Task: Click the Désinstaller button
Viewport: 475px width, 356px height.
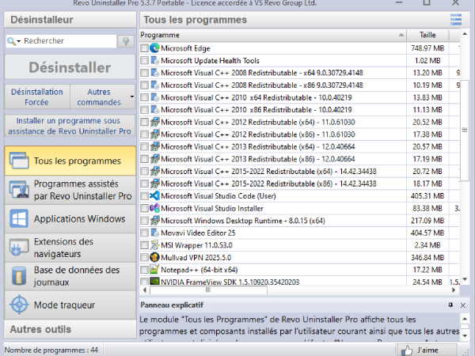Action: click(x=70, y=67)
